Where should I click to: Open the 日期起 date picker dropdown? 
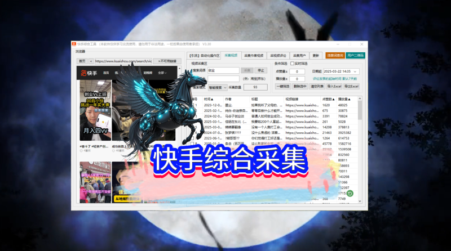click(x=355, y=71)
